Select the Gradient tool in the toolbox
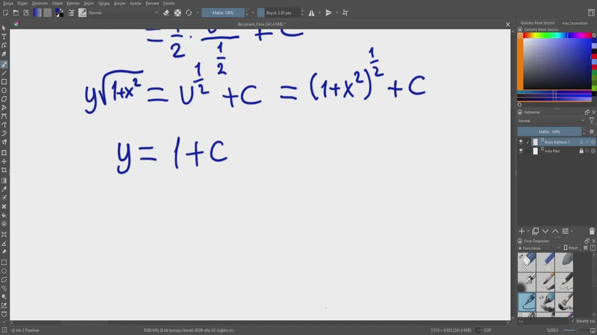The width and height of the screenshot is (597, 335). coord(4,181)
